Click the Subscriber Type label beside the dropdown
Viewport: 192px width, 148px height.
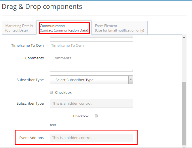[30, 80]
